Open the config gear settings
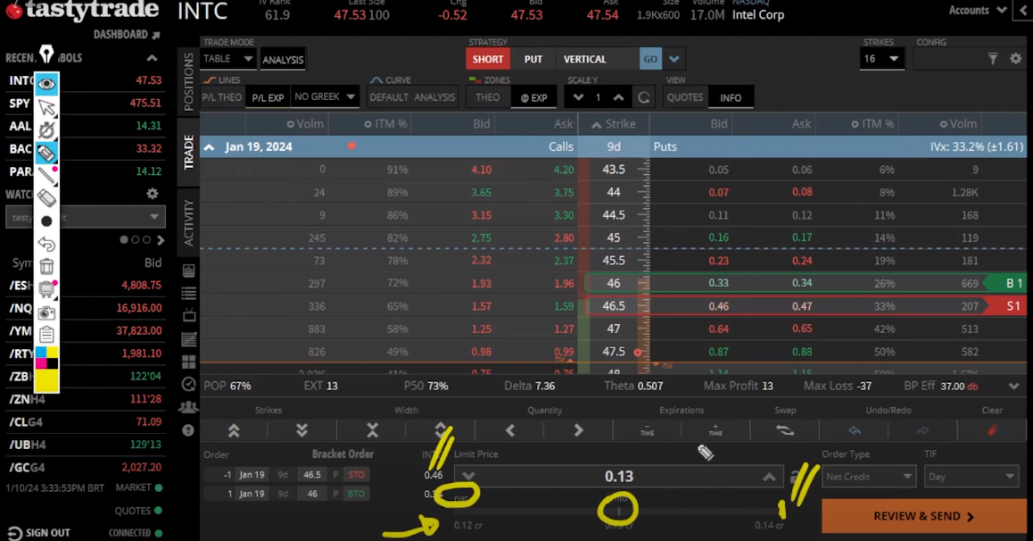The width and height of the screenshot is (1033, 541). (x=1015, y=59)
